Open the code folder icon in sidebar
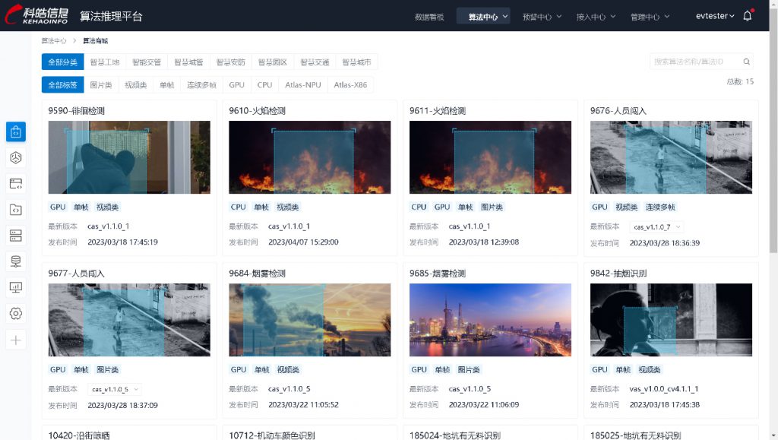The height and width of the screenshot is (440, 778). (x=16, y=210)
